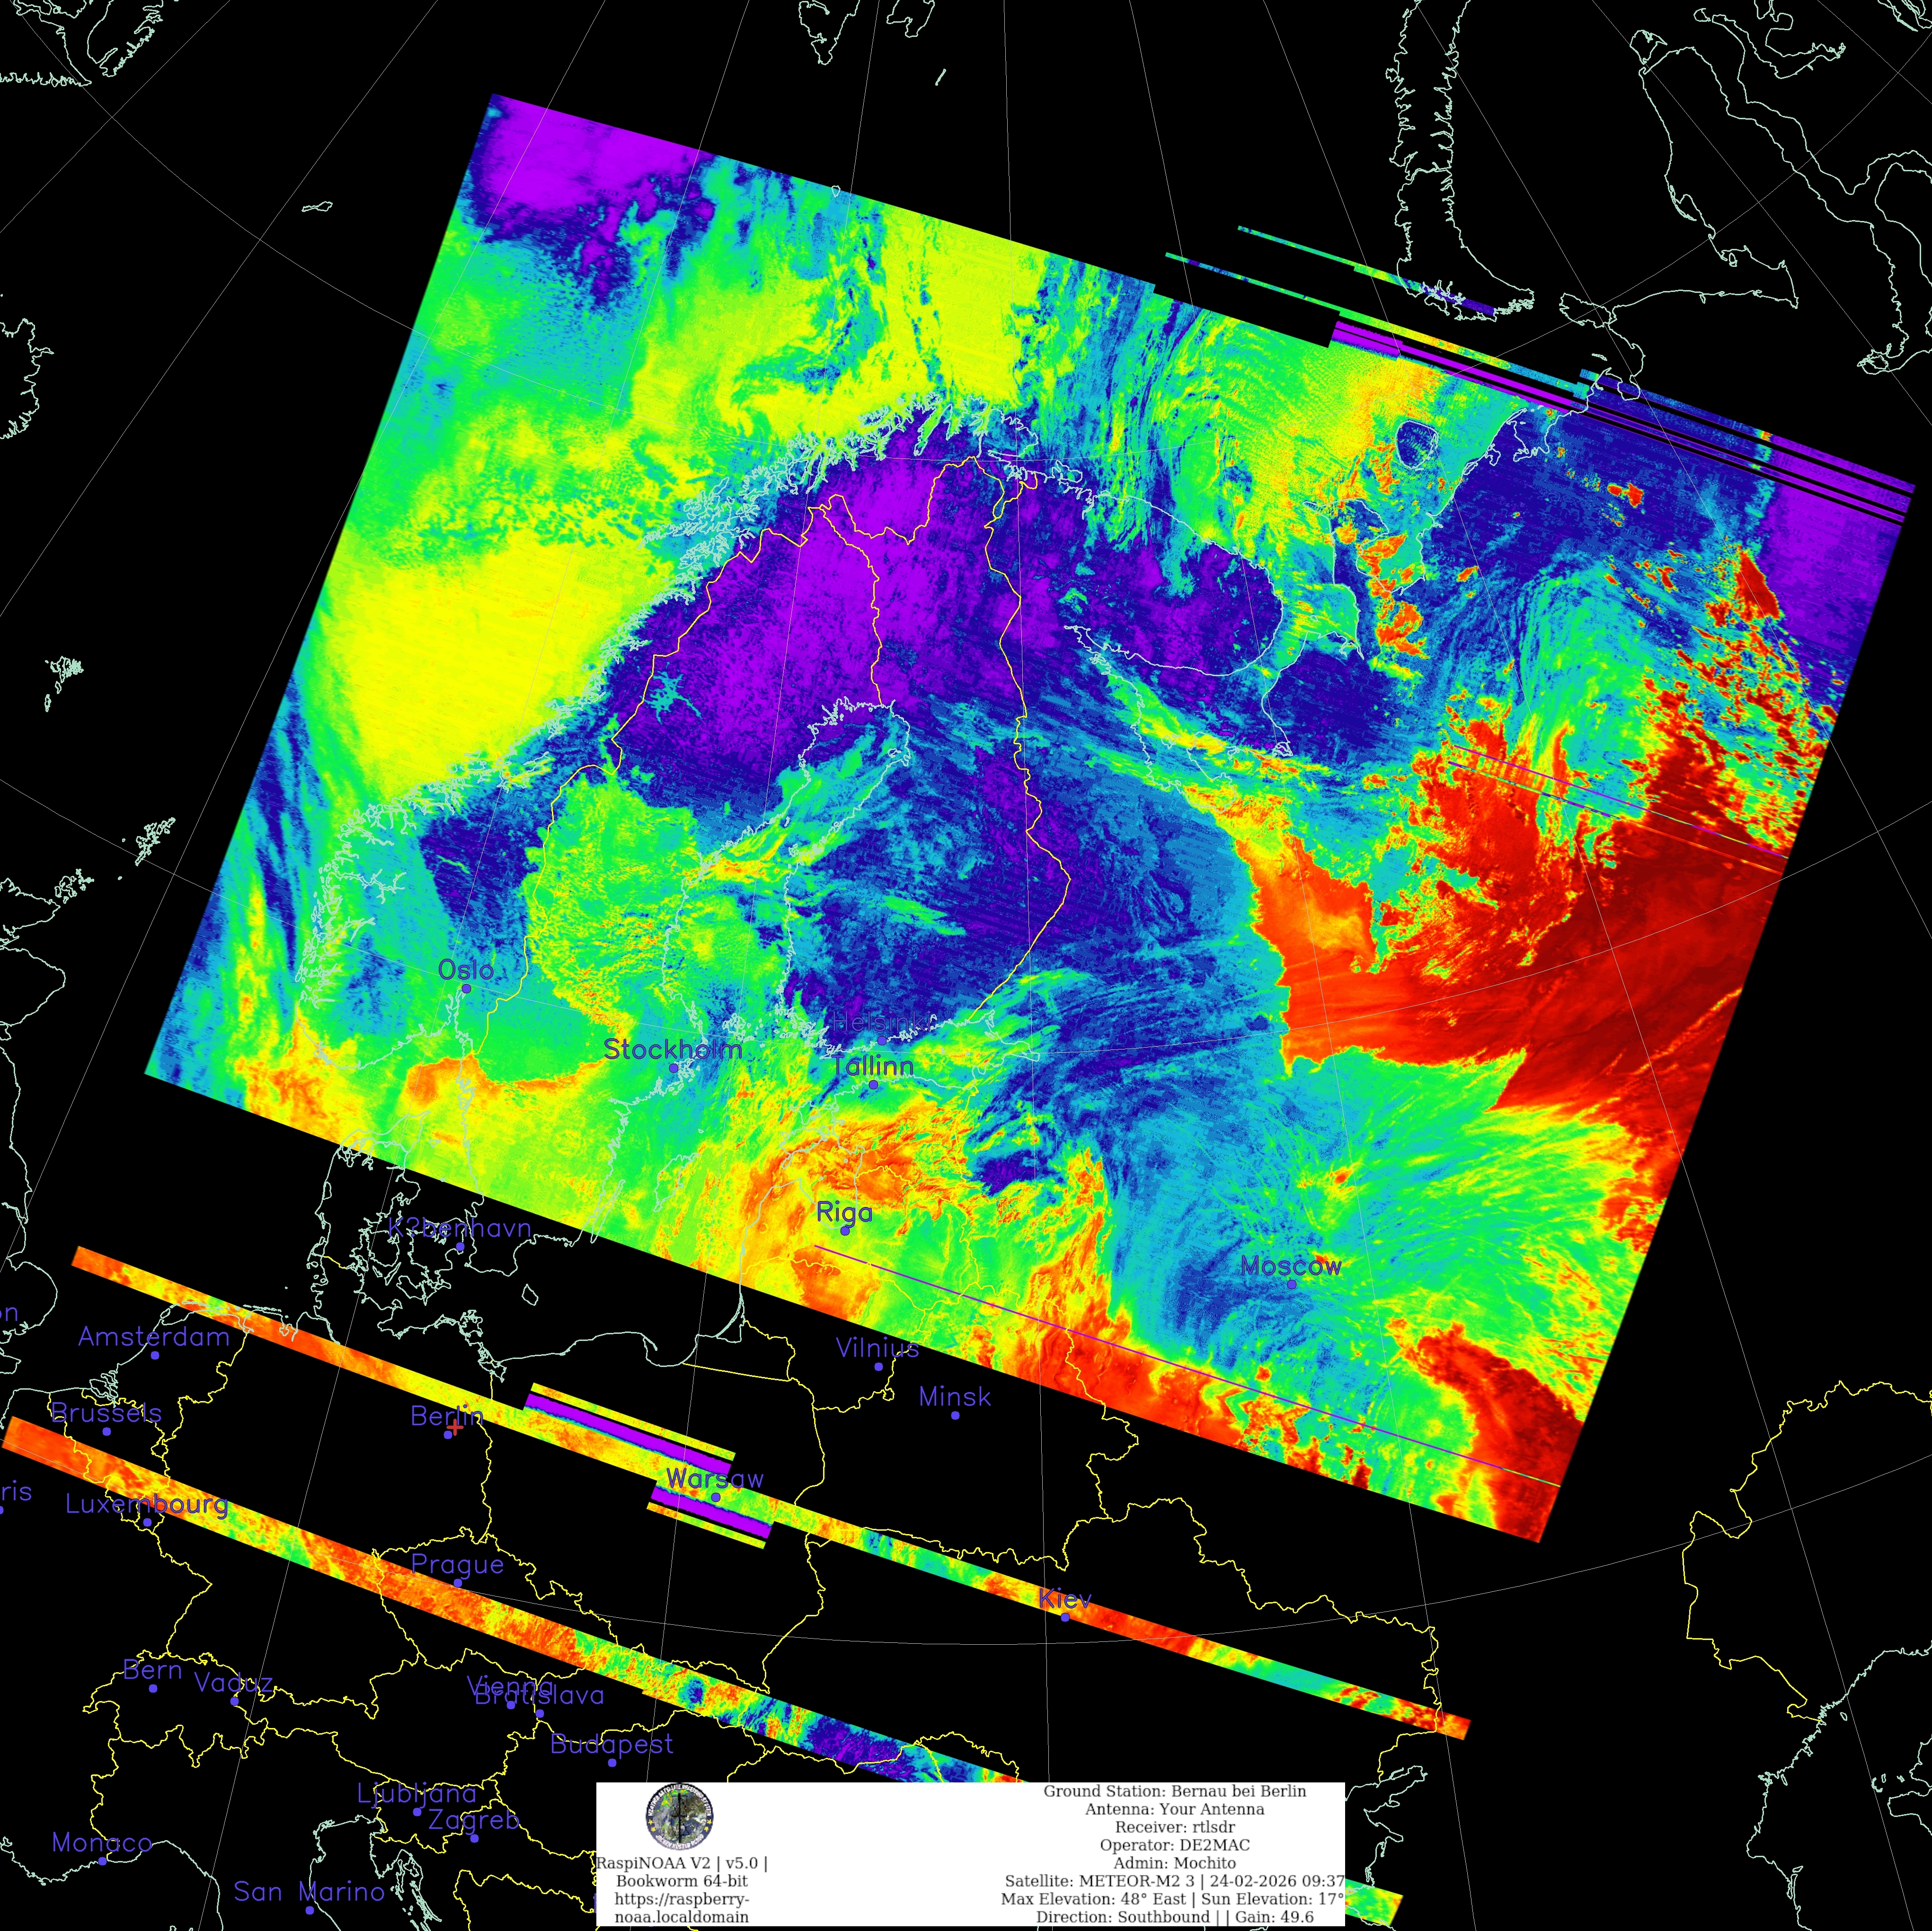
Task: Click the Warsaw city label
Action: [x=714, y=1478]
